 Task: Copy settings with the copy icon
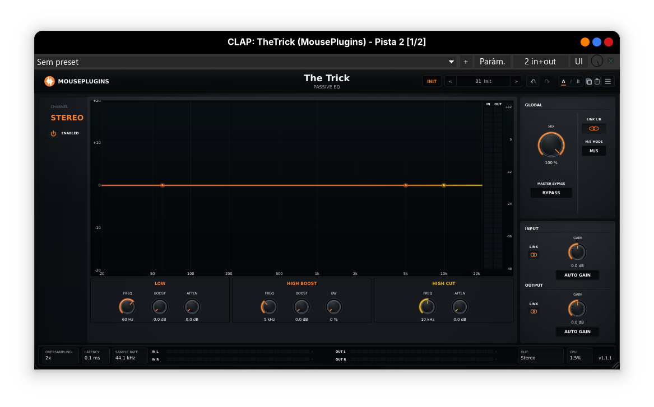[x=588, y=82]
